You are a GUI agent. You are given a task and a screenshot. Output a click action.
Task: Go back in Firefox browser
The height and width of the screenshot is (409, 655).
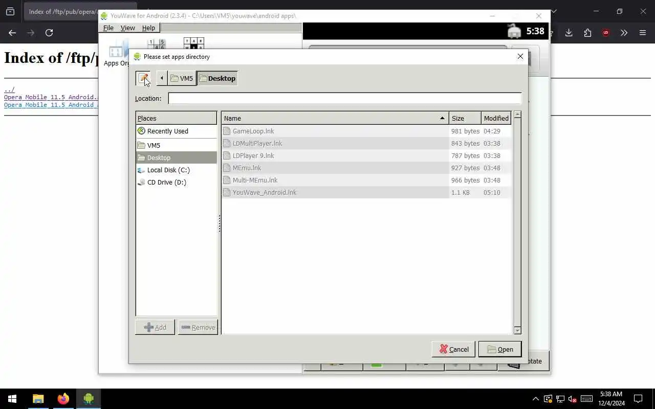(x=12, y=33)
